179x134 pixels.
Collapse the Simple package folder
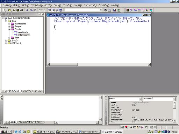coord(9,29)
